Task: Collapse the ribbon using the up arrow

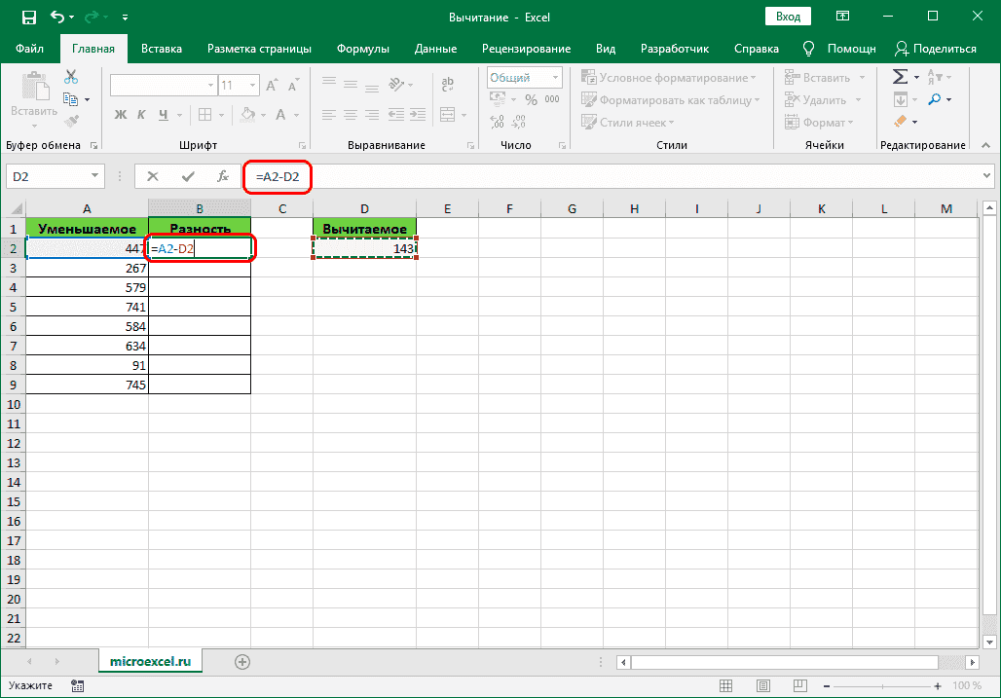Action: tap(984, 146)
